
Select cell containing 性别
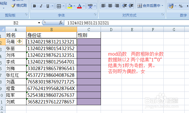point(89,35)
